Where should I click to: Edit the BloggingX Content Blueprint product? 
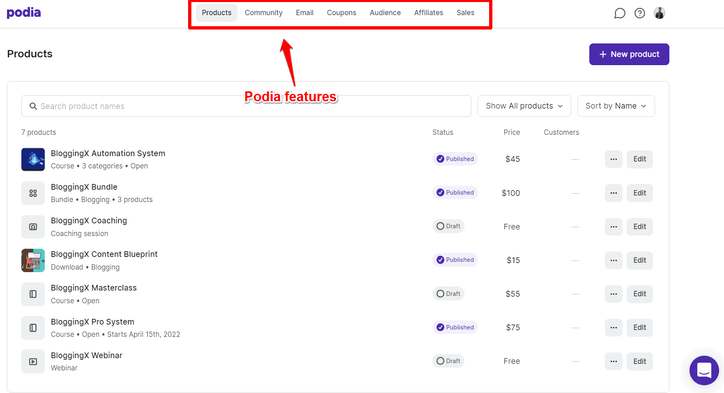[640, 260]
